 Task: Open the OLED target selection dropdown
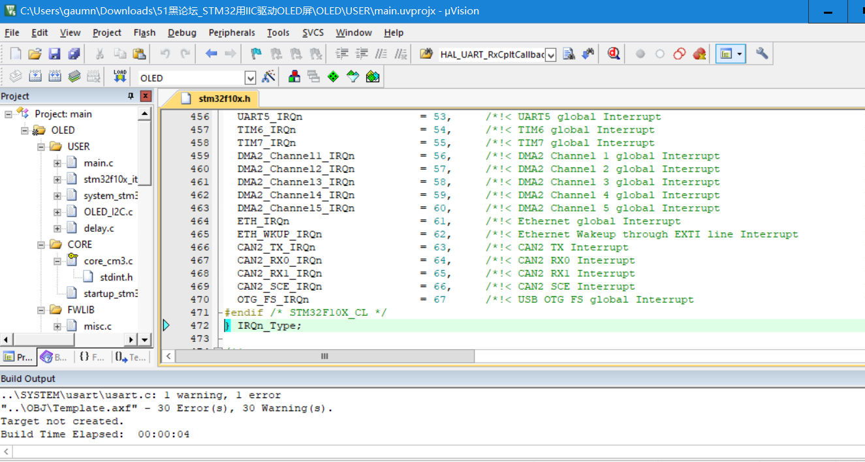coord(250,78)
